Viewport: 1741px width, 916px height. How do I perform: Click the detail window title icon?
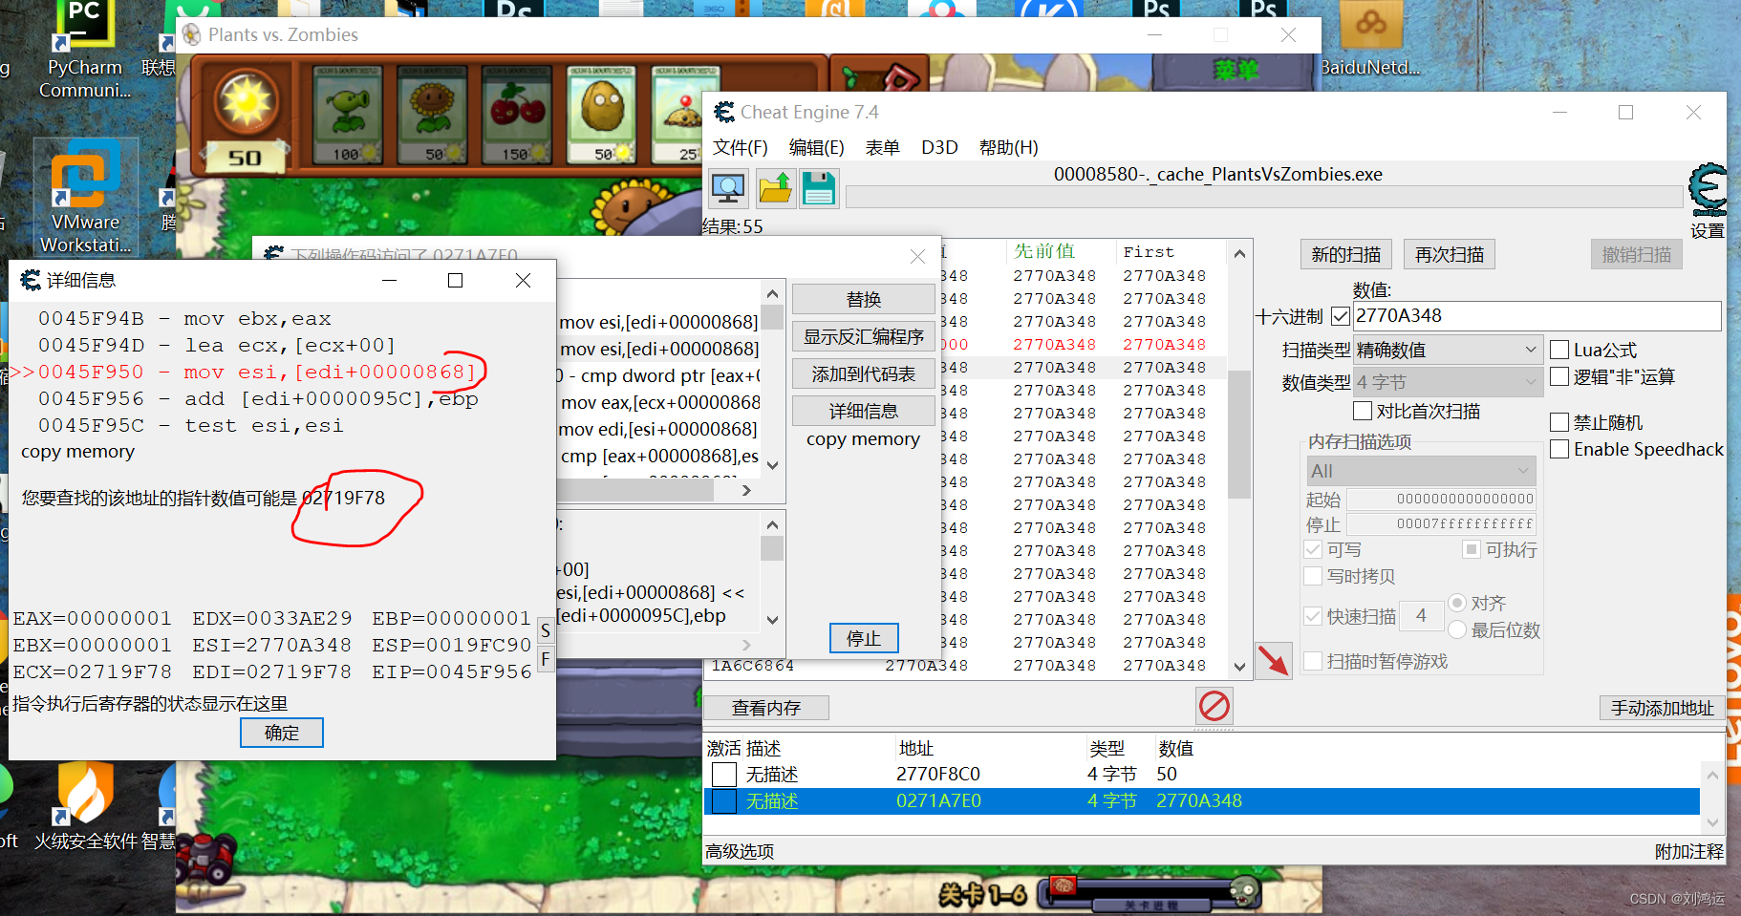click(x=31, y=280)
